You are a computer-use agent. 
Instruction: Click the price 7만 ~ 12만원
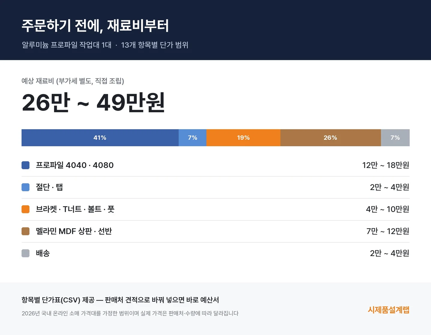(x=388, y=231)
